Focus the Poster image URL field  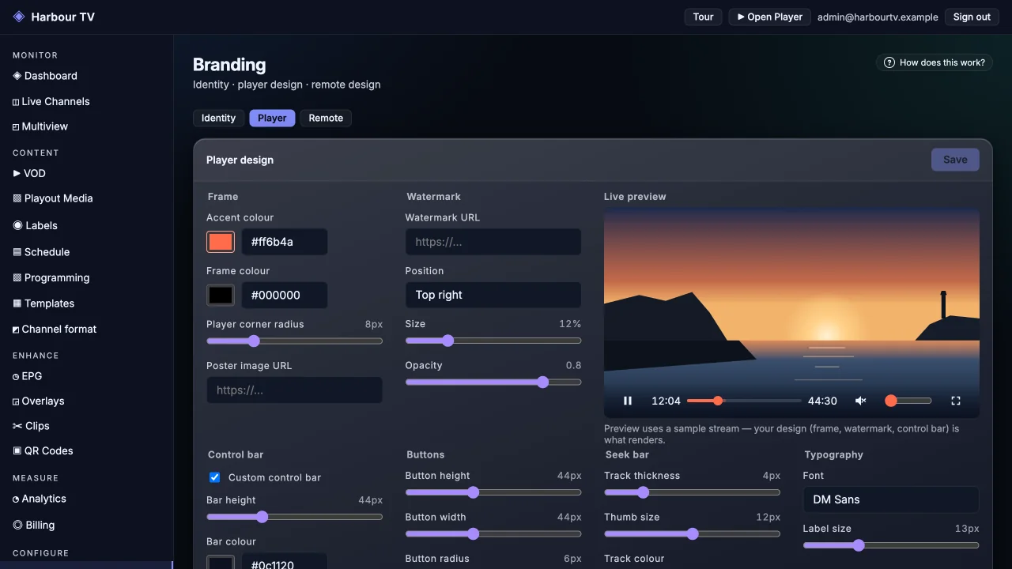(294, 390)
